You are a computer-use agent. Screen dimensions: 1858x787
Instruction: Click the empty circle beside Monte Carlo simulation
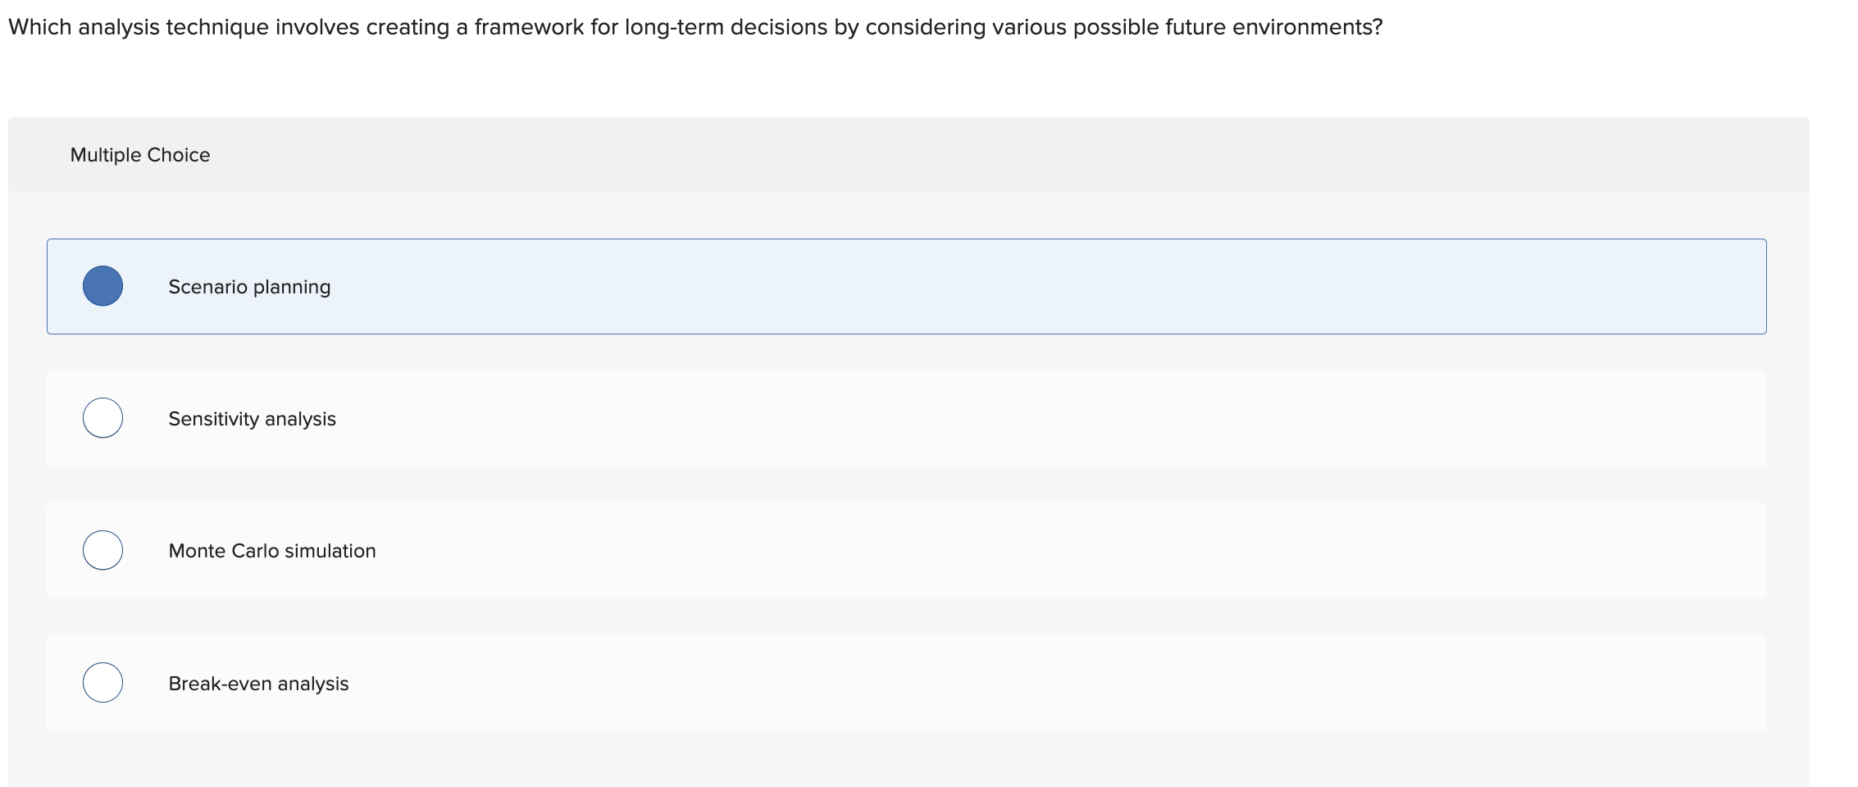click(102, 550)
